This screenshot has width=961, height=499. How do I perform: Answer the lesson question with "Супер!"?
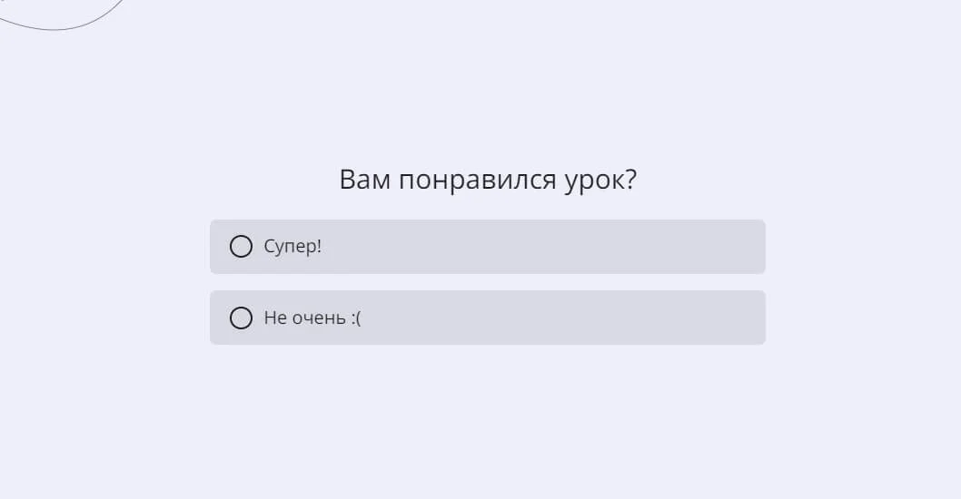pyautogui.click(x=241, y=247)
